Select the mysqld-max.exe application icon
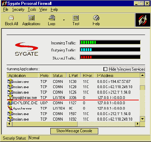 click(x=10, y=97)
